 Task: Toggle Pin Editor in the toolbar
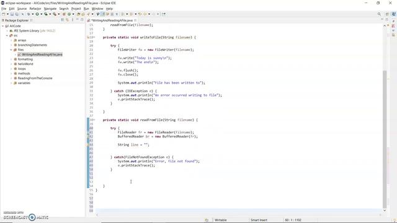pos(164,14)
